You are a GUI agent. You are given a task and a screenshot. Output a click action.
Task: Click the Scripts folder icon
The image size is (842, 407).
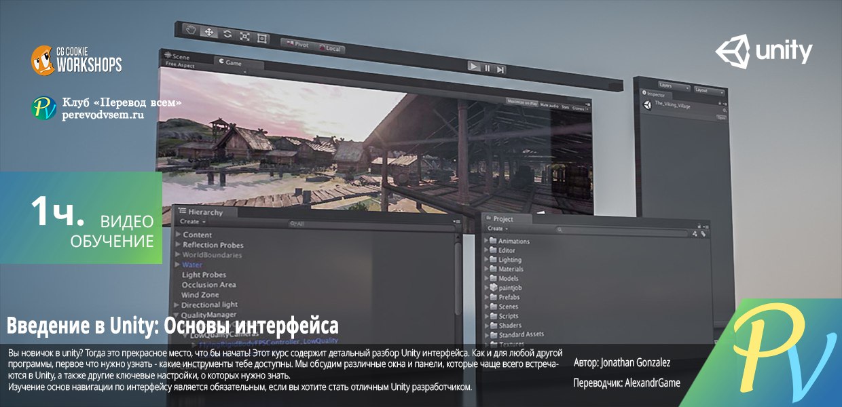click(x=493, y=316)
